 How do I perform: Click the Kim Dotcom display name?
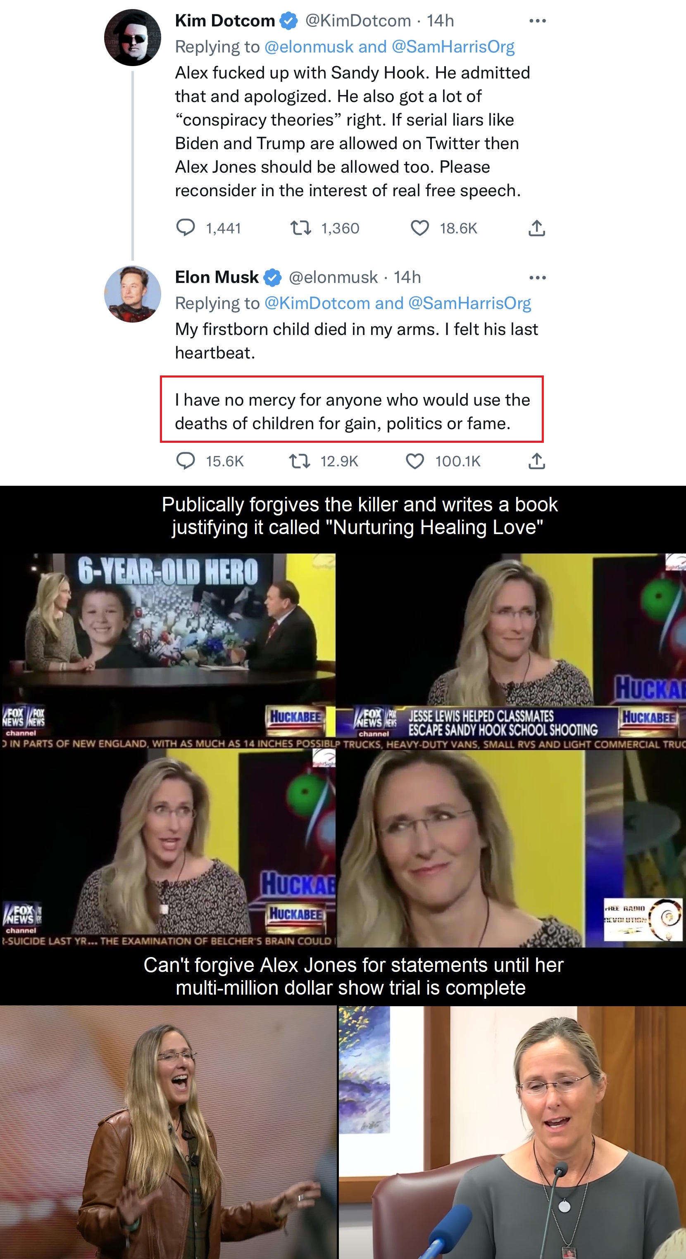tap(225, 21)
